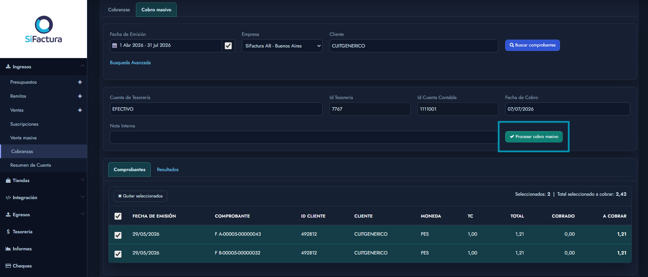
Task: Click the Nota Interna field
Action: (x=304, y=137)
